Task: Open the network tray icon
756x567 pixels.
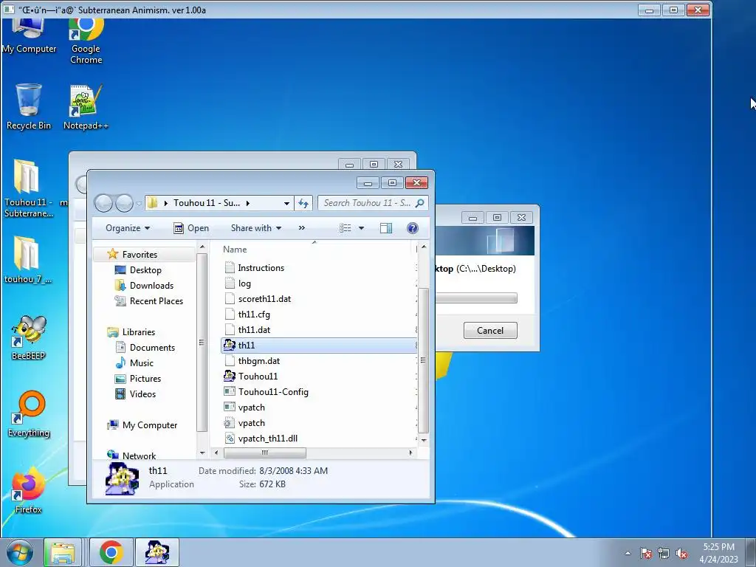Action: 664,554
